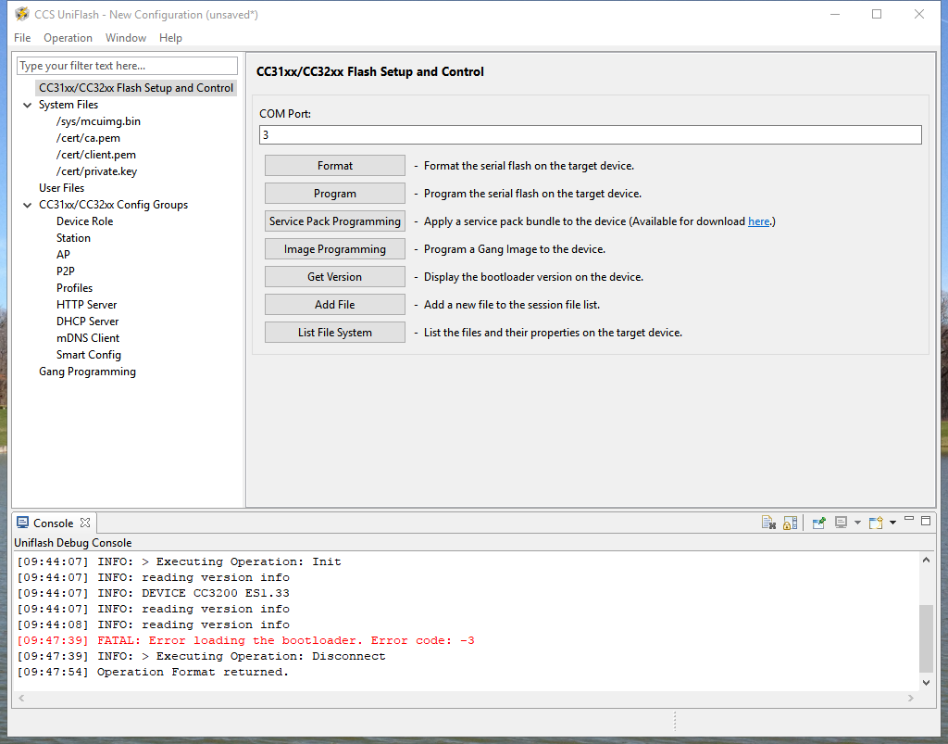The height and width of the screenshot is (744, 948).
Task: Click the Program button
Action: pos(335,194)
